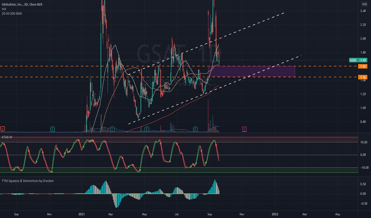Viewport: 371px width, 218px height.
Task: Click the 10.00 KTAB axis value
Action: (x=364, y=142)
